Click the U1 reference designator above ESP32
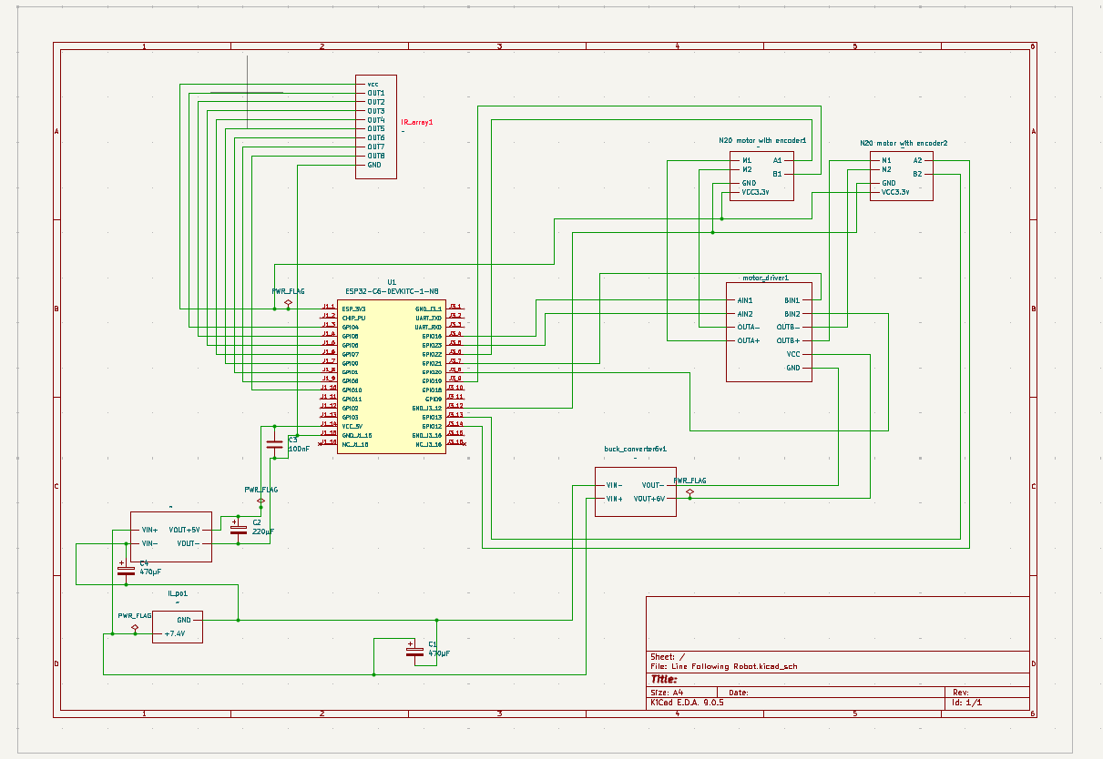The image size is (1103, 759). tap(392, 282)
